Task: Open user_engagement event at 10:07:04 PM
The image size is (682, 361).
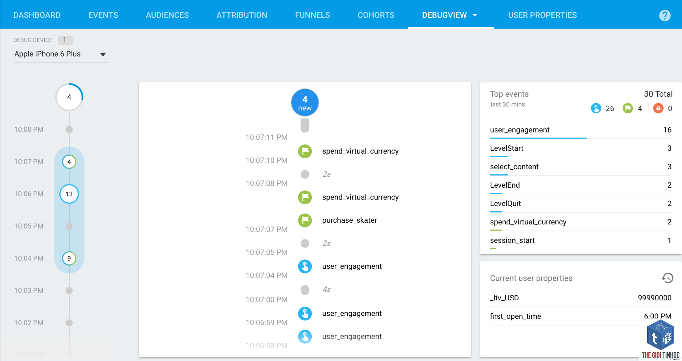Action: pyautogui.click(x=352, y=266)
